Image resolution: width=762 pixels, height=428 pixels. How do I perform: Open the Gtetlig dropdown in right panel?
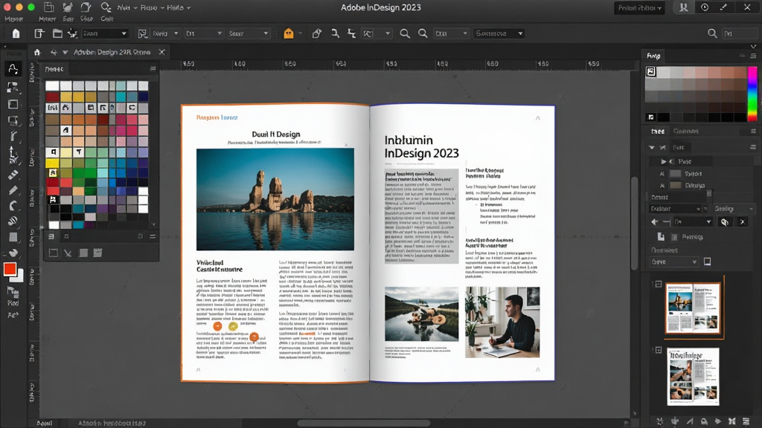pos(733,209)
